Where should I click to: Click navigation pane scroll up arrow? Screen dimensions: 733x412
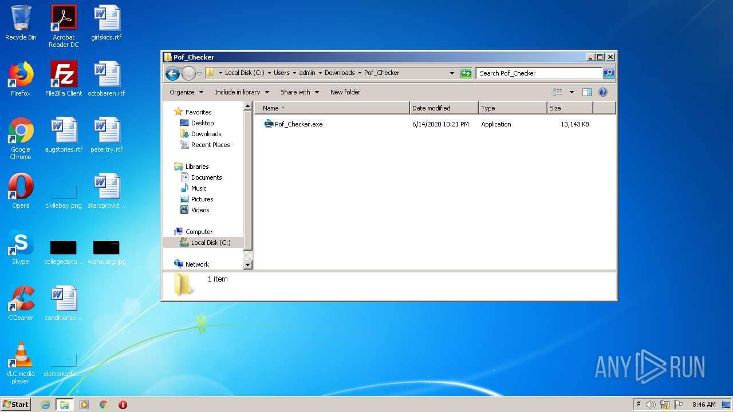[x=248, y=106]
